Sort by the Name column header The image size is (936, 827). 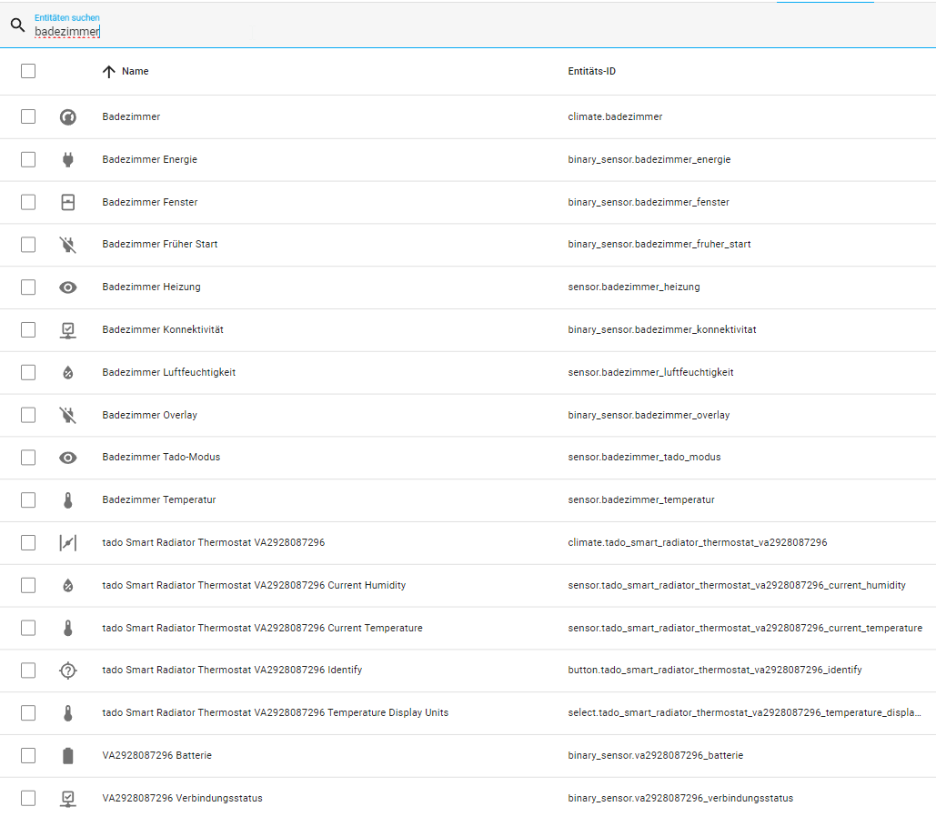[135, 71]
